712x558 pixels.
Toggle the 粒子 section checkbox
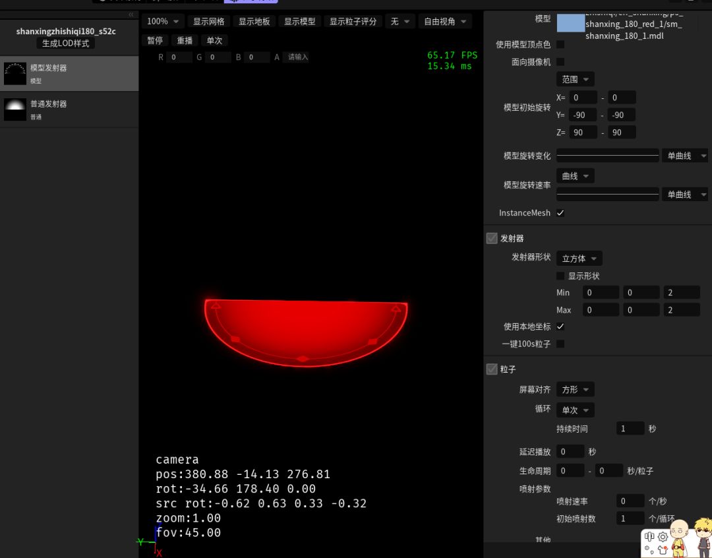pos(492,369)
